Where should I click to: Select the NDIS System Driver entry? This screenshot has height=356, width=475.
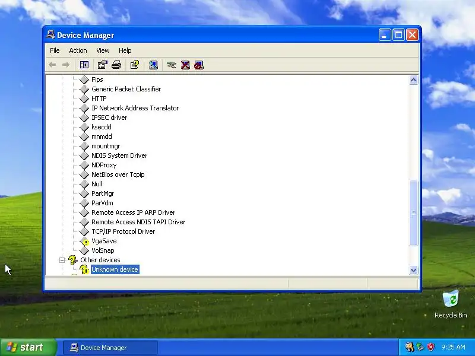119,155
